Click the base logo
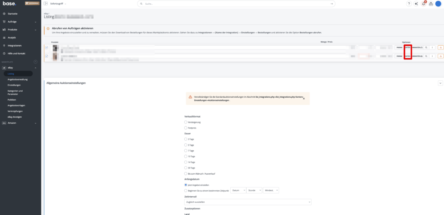This screenshot has height=215, width=444. click(x=10, y=3)
